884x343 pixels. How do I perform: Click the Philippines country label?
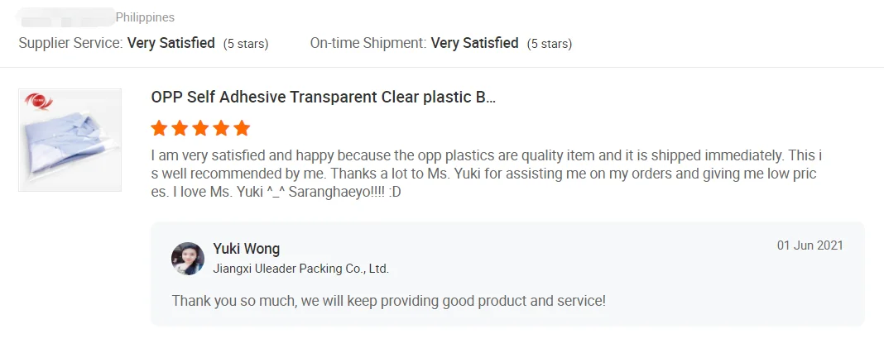(x=145, y=17)
